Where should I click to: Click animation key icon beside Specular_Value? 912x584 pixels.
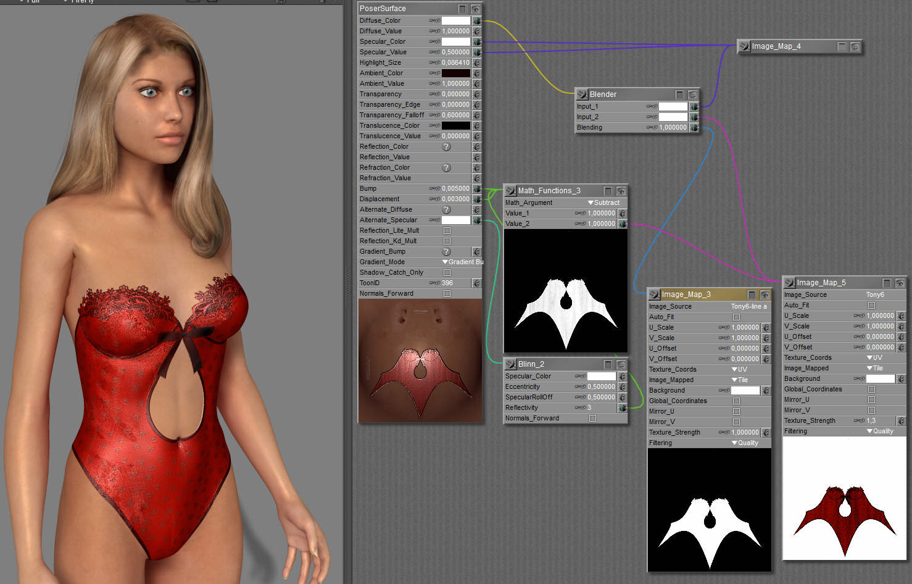point(434,52)
